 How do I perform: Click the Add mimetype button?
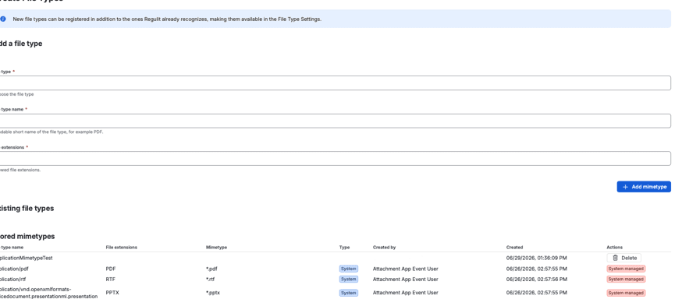click(x=644, y=187)
